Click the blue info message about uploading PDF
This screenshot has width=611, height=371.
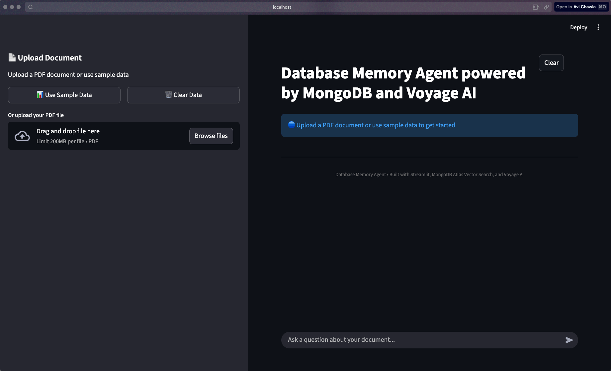click(x=430, y=125)
